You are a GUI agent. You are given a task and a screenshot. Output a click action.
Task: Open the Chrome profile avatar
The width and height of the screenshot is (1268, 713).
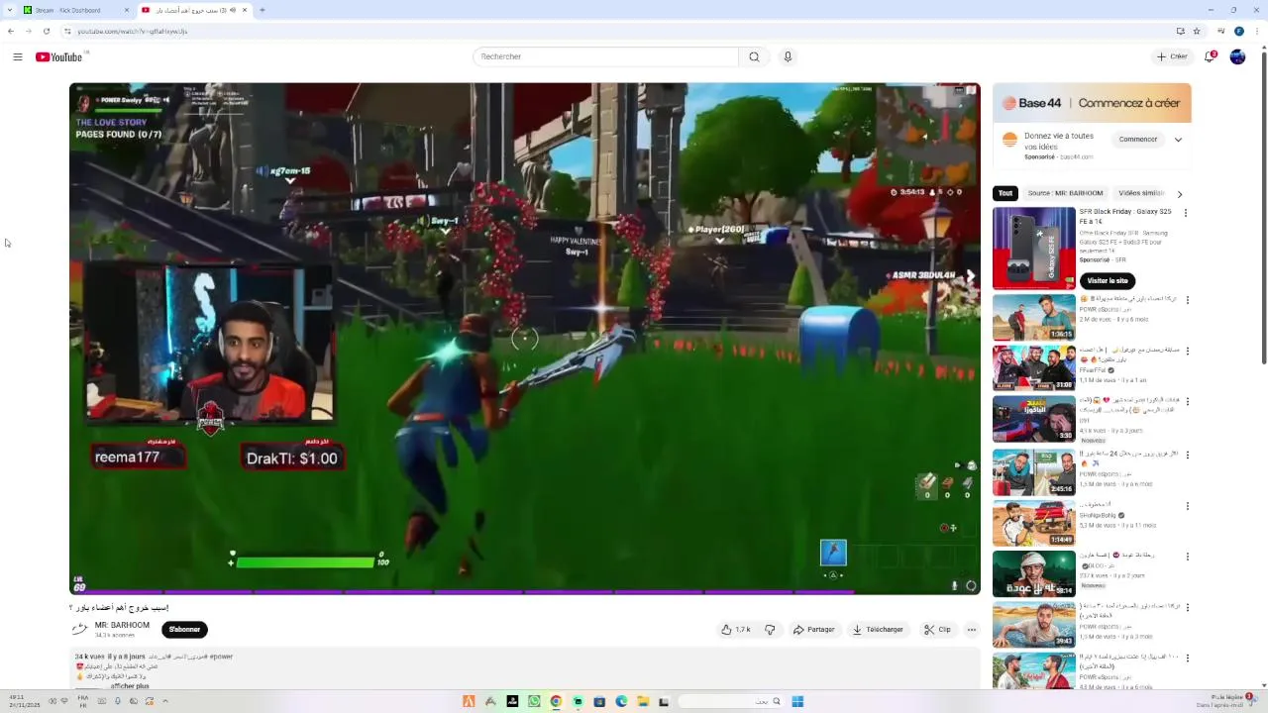tap(1239, 31)
